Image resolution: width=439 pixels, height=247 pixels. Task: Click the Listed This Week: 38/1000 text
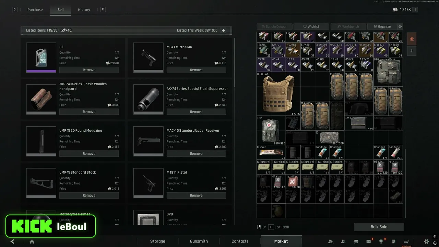click(x=197, y=31)
